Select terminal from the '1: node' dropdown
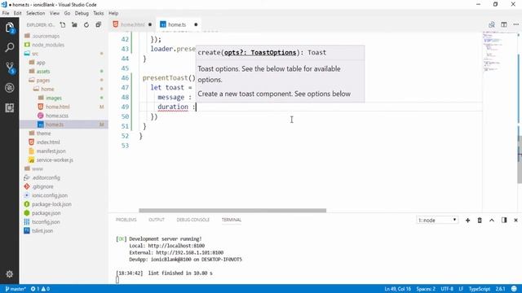522x293 pixels. (x=437, y=221)
